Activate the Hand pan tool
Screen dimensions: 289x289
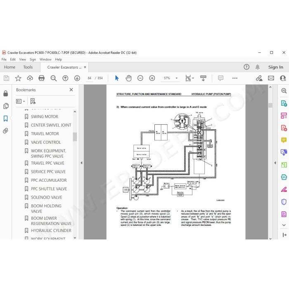[128, 78]
